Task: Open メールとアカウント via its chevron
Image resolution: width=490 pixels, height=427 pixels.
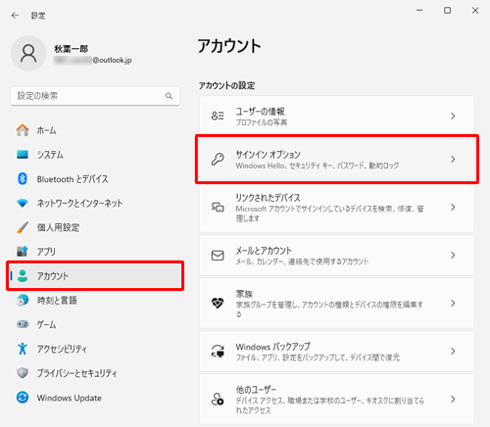Action: [453, 256]
